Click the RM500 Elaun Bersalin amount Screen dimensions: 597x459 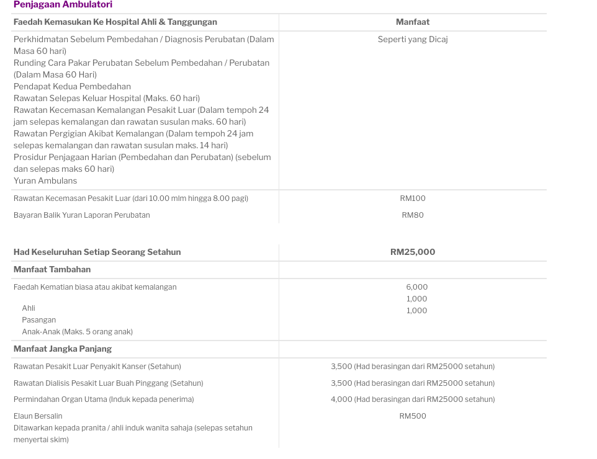click(x=412, y=416)
